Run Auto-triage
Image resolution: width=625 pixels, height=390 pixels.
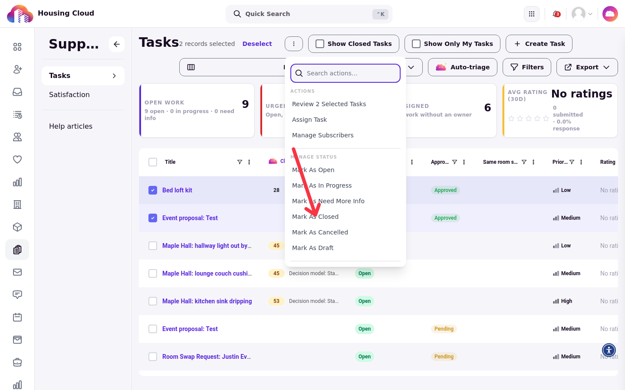463,67
